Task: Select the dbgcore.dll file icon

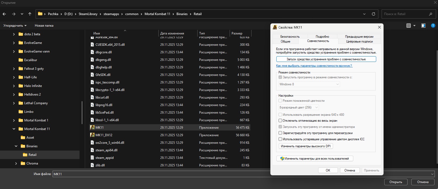Action: point(92,52)
